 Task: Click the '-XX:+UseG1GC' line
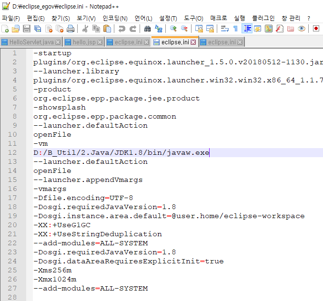62,225
